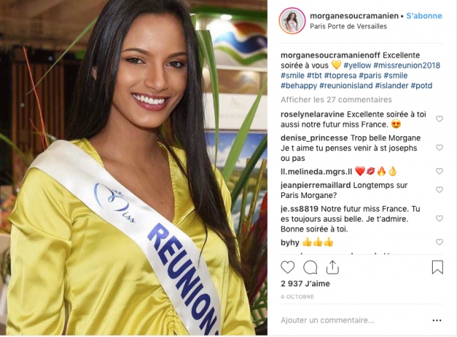Like je.ss8819's comment heart

[439, 218]
